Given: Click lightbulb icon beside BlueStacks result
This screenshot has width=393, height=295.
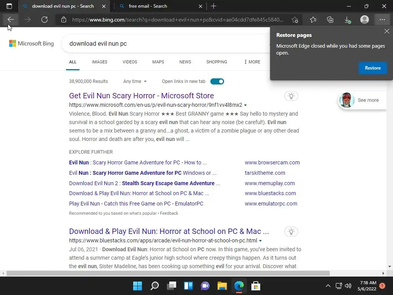Looking at the screenshot, I should click(x=291, y=232).
